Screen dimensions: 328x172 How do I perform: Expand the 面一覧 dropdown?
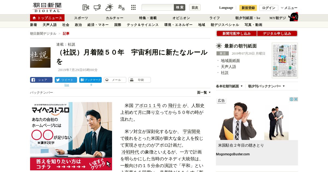coord(204,93)
